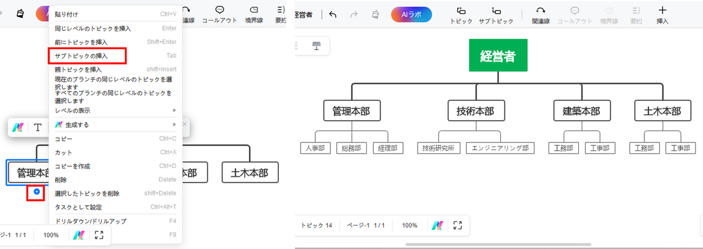Open the AIラボ button
The image size is (703, 249).
(x=411, y=15)
